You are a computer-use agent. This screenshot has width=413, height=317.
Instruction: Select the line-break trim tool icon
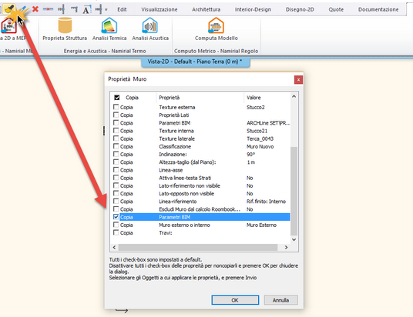coord(48,9)
